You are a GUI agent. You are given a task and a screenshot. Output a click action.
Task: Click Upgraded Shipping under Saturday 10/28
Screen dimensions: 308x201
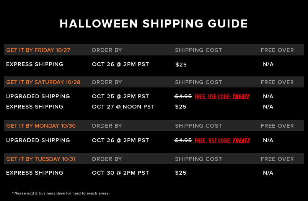[38, 96]
